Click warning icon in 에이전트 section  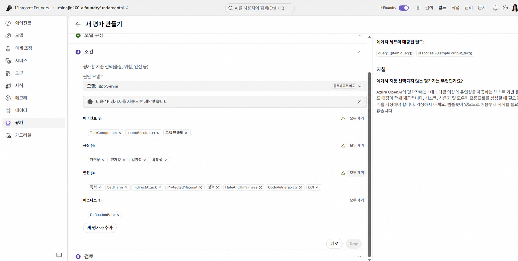coord(343,118)
